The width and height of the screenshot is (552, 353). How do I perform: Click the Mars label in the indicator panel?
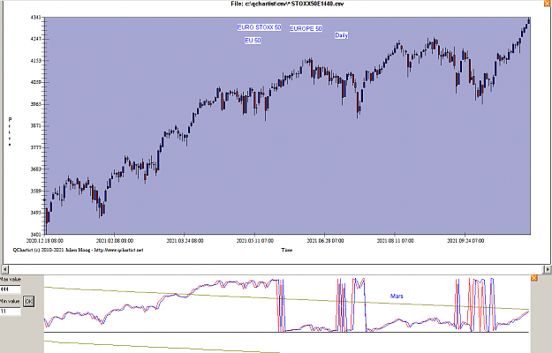tap(397, 296)
